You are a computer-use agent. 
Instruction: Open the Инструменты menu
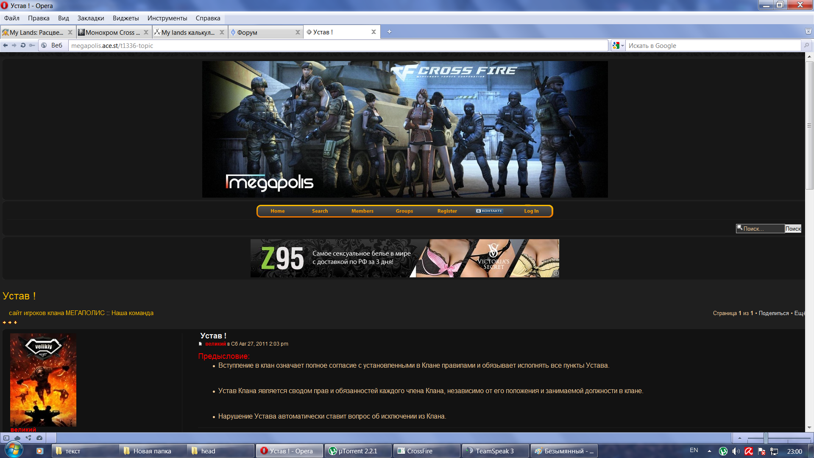[167, 18]
